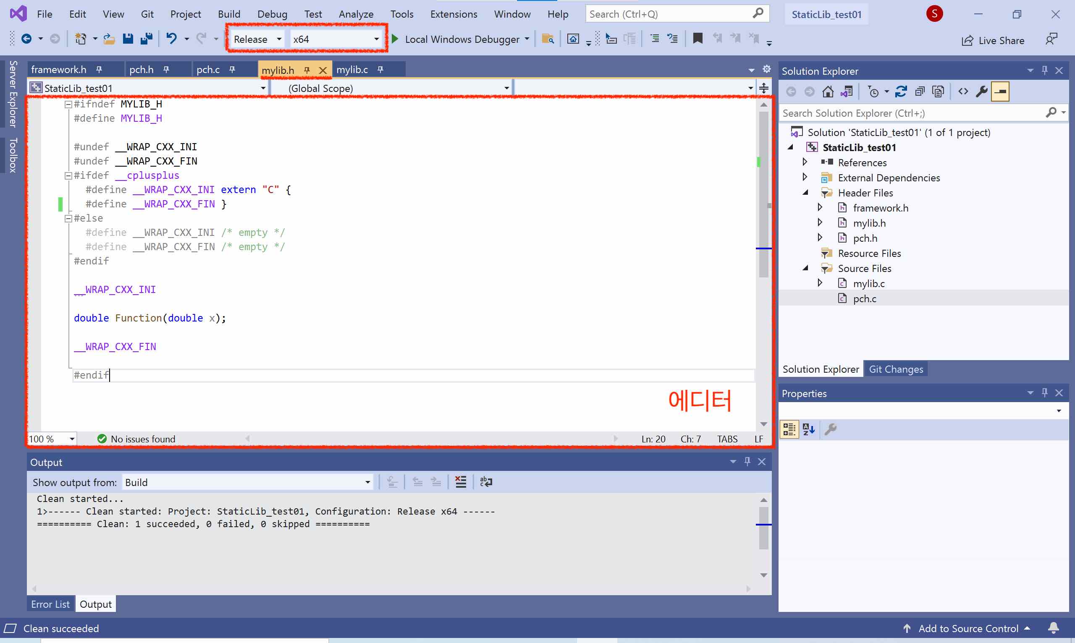This screenshot has height=643, width=1075.
Task: Click the Undo icon on the toolbar
Action: pos(172,39)
